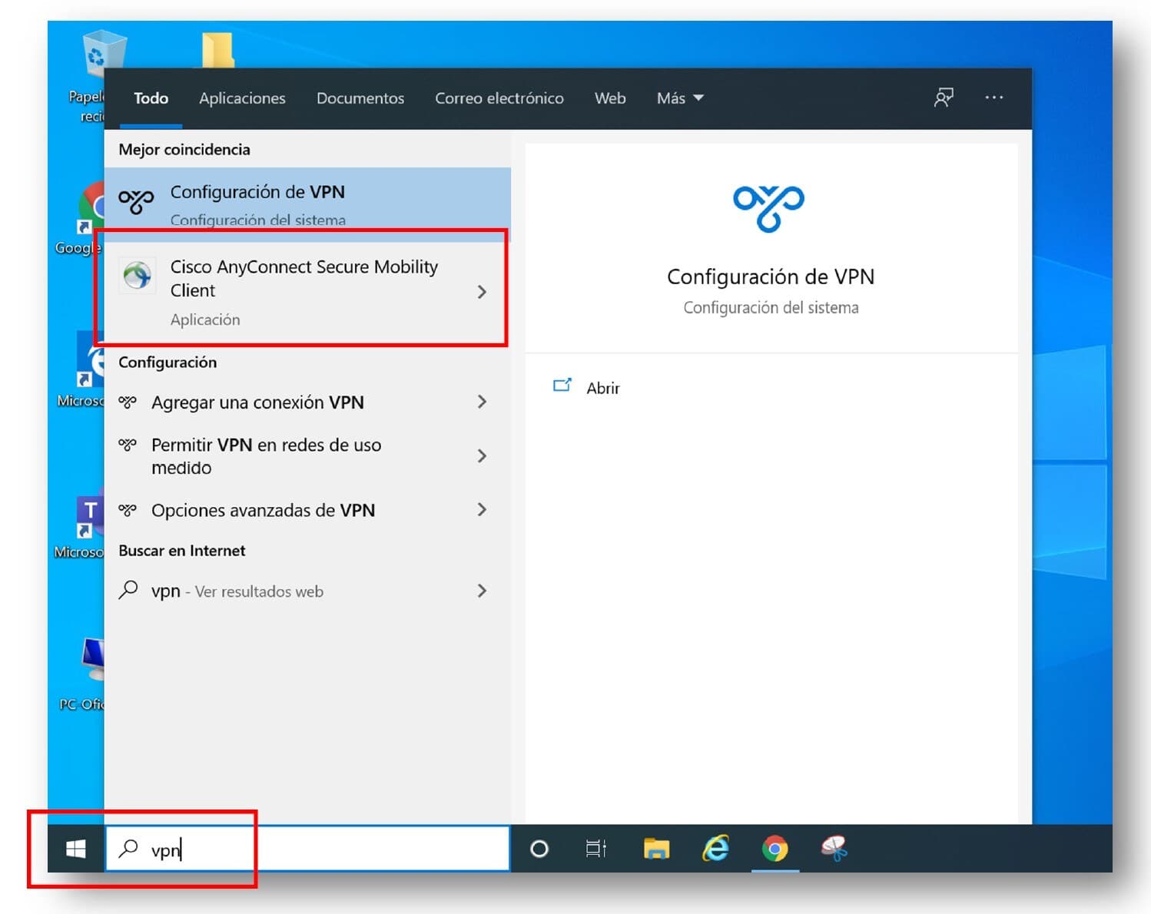Viewport: 1151px width, 914px height.
Task: Click the feedback person icon in search header
Action: click(x=944, y=98)
